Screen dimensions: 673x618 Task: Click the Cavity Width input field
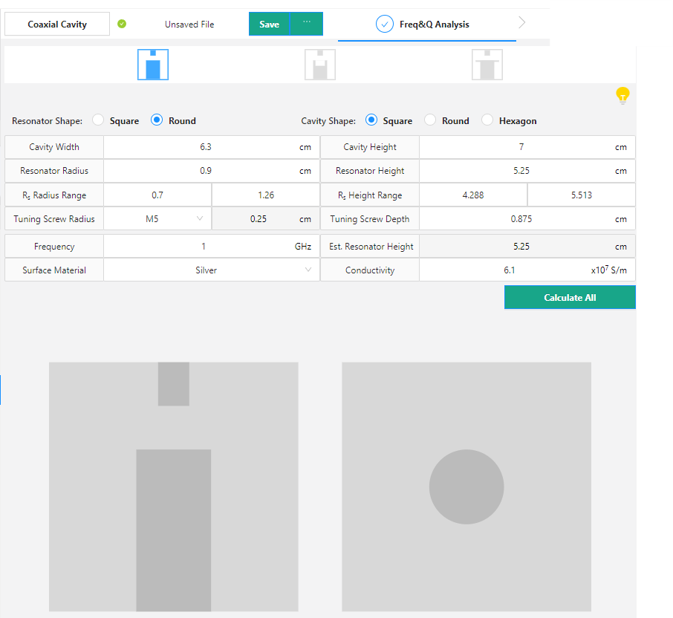pyautogui.click(x=212, y=147)
